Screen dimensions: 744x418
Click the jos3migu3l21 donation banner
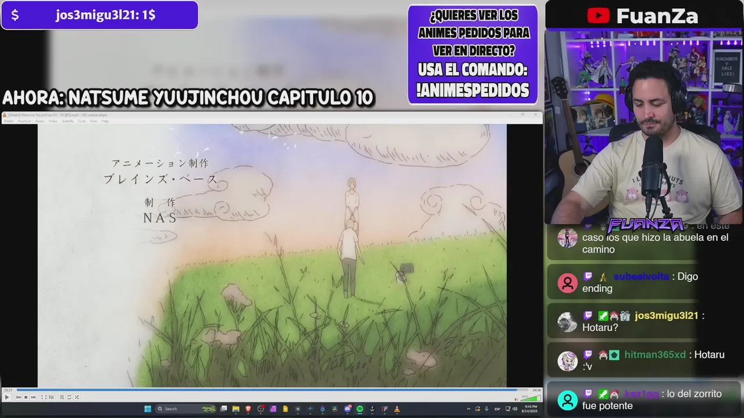tap(99, 15)
